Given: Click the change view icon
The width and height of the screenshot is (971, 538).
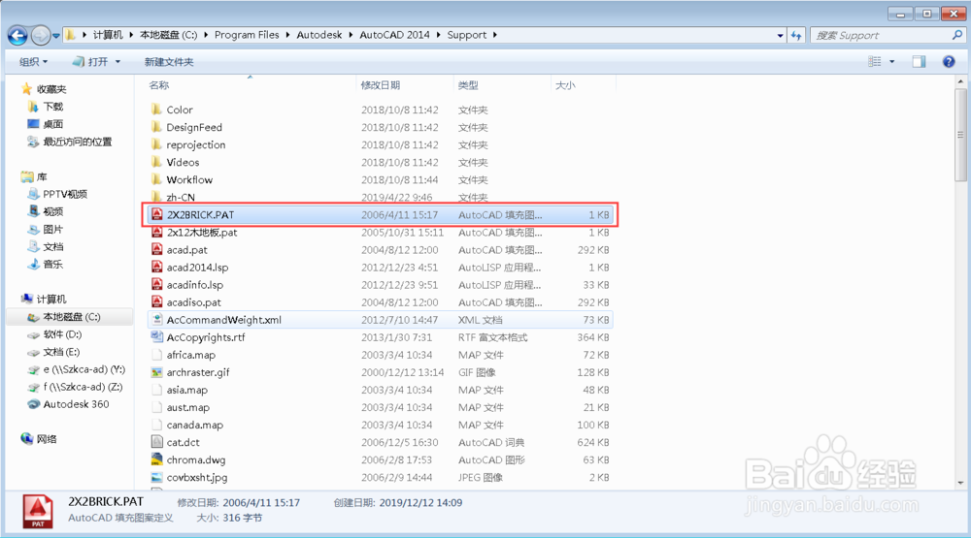Looking at the screenshot, I should pyautogui.click(x=875, y=61).
